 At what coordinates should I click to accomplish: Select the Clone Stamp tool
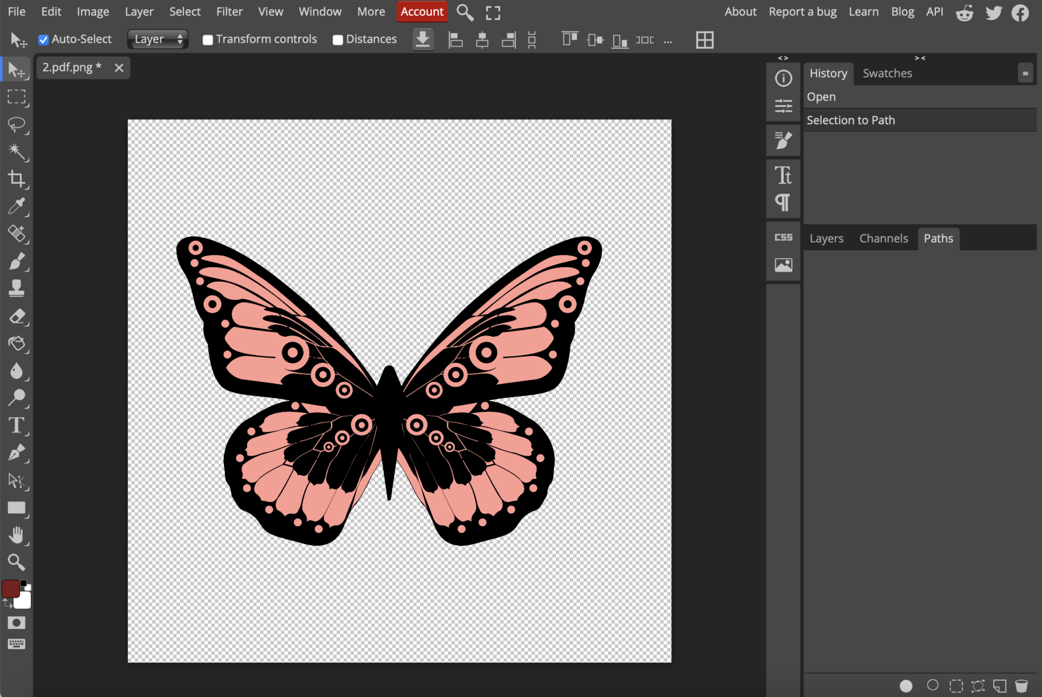[16, 288]
